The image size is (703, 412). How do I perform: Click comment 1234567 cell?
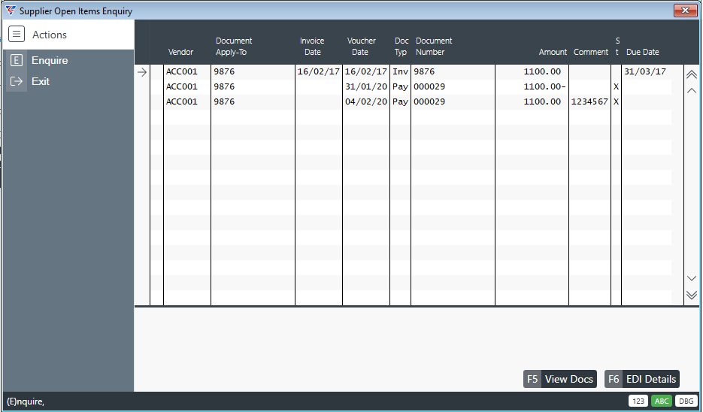click(589, 101)
